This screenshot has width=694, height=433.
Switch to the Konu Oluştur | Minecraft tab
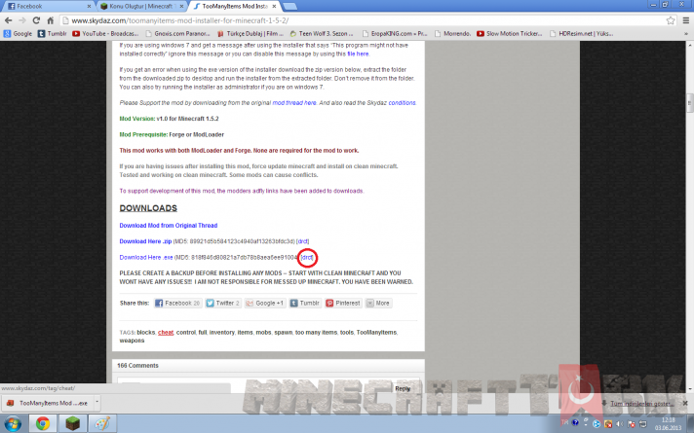pyautogui.click(x=139, y=6)
